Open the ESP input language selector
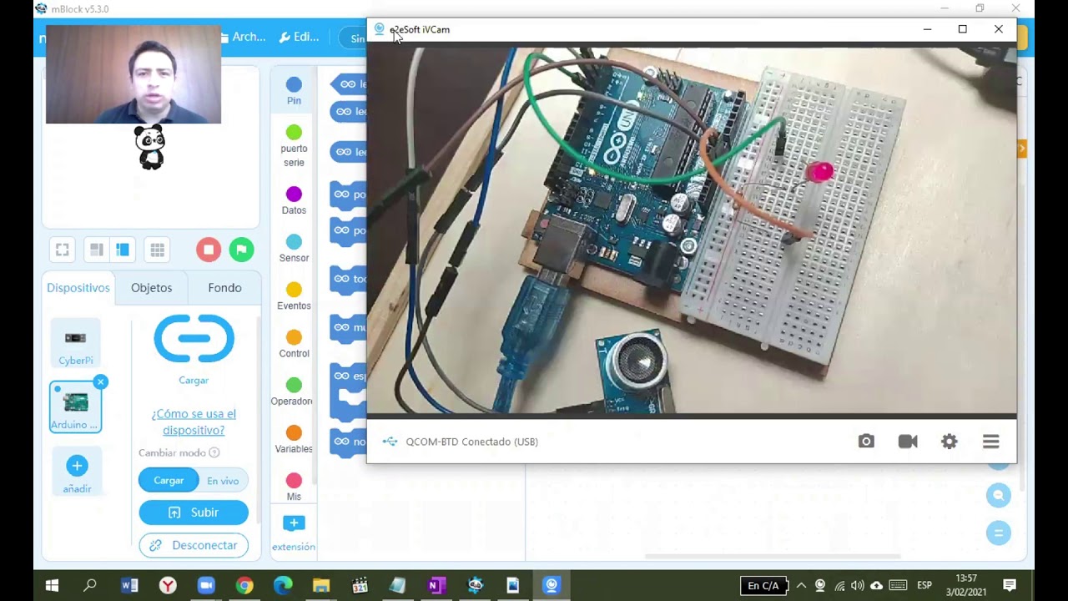This screenshot has height=601, width=1068. [924, 585]
